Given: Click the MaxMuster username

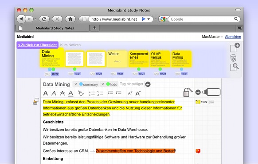Looking at the screenshot, I should (x=211, y=37).
